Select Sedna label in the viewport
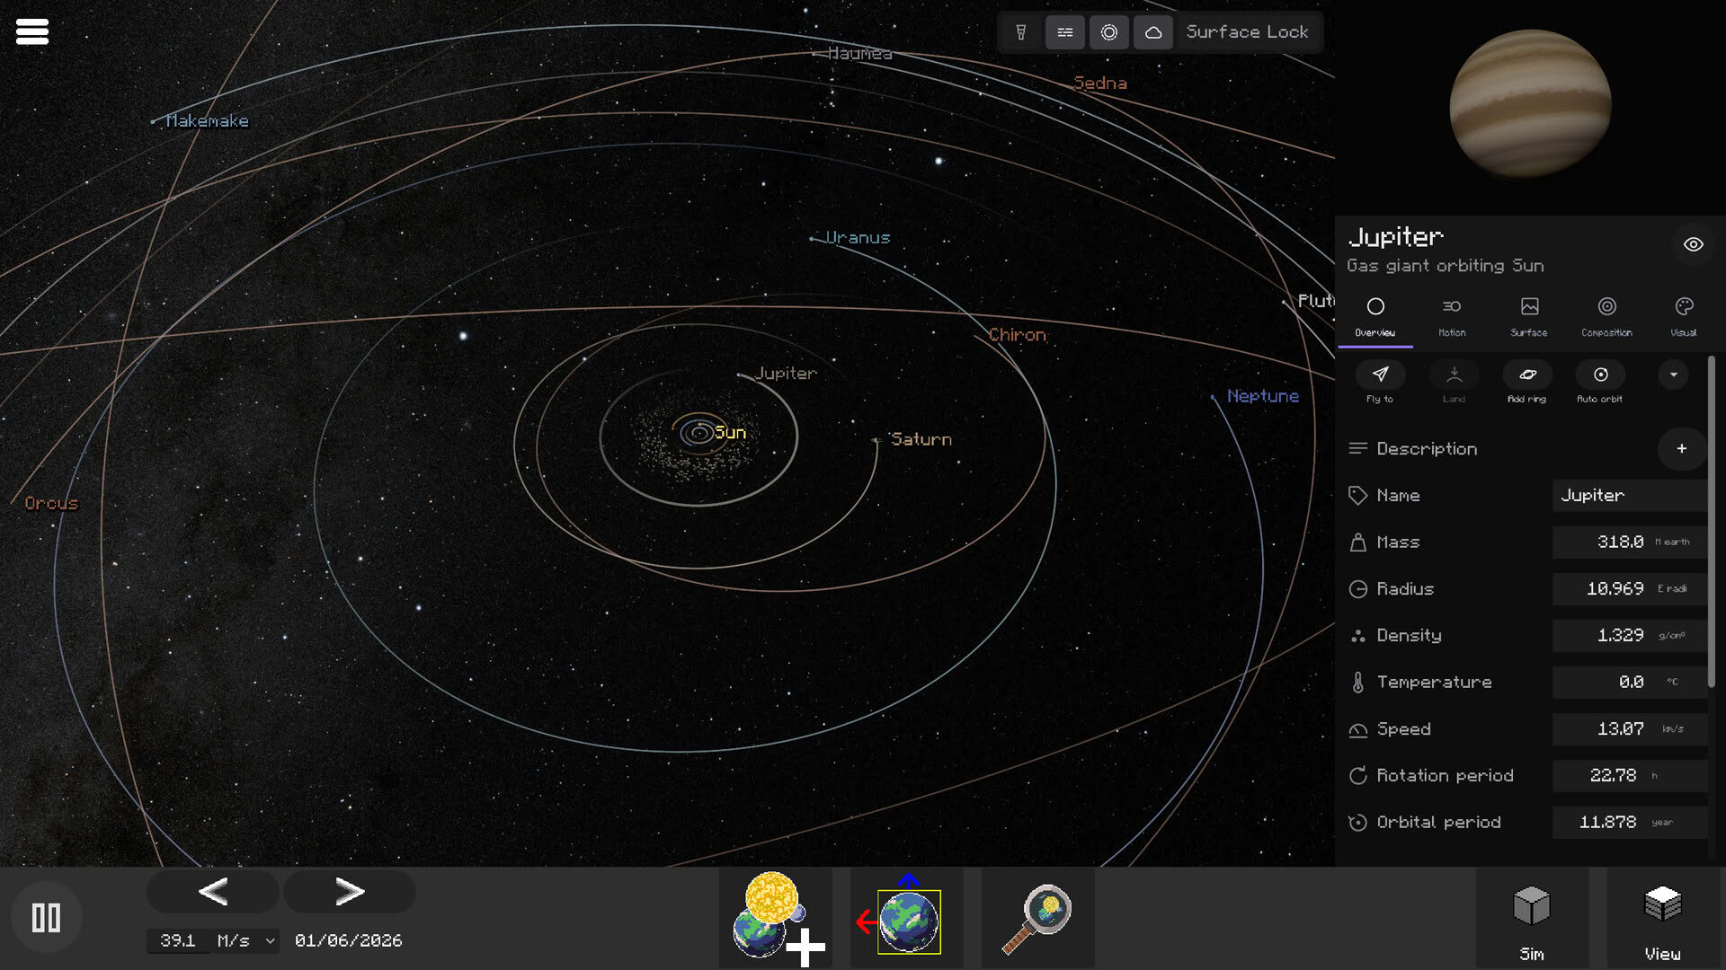This screenshot has height=970, width=1726. click(x=1100, y=84)
